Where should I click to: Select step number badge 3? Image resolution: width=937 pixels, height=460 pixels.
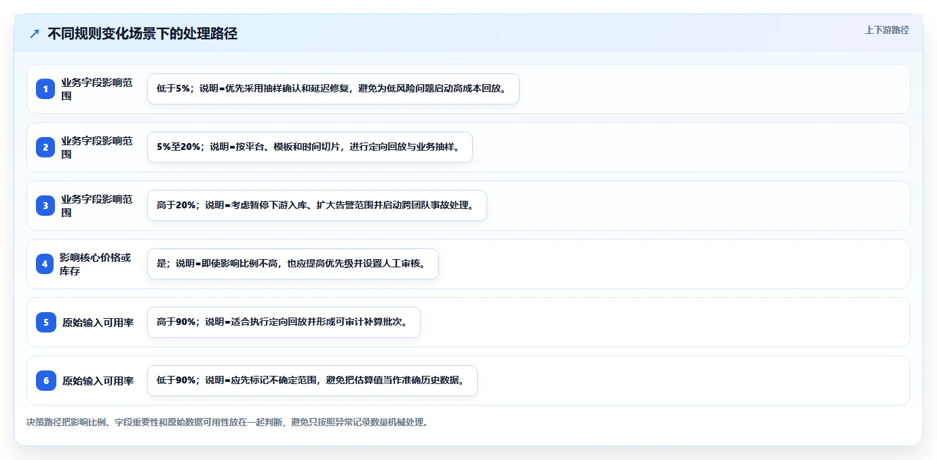[x=45, y=206]
